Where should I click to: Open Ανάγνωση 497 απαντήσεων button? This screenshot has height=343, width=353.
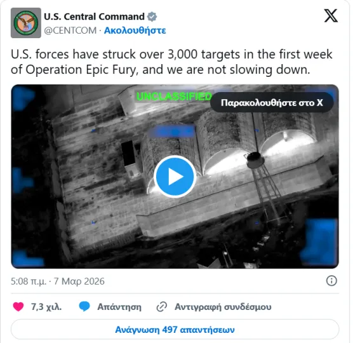175,330
